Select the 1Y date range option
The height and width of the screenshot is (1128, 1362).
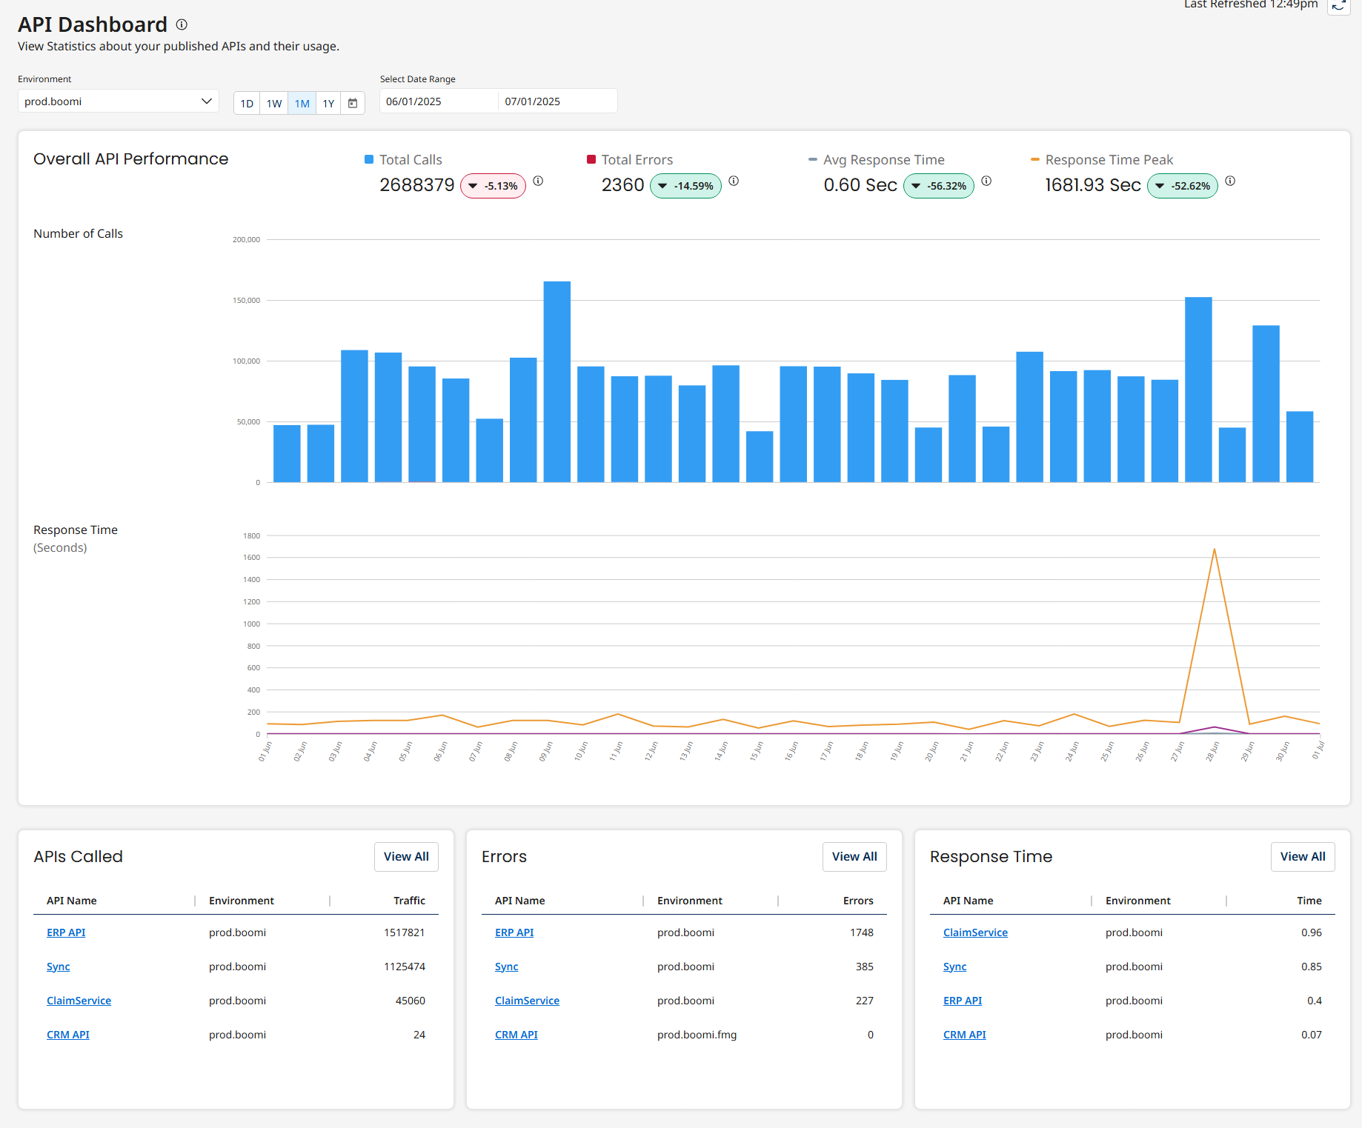pyautogui.click(x=328, y=103)
